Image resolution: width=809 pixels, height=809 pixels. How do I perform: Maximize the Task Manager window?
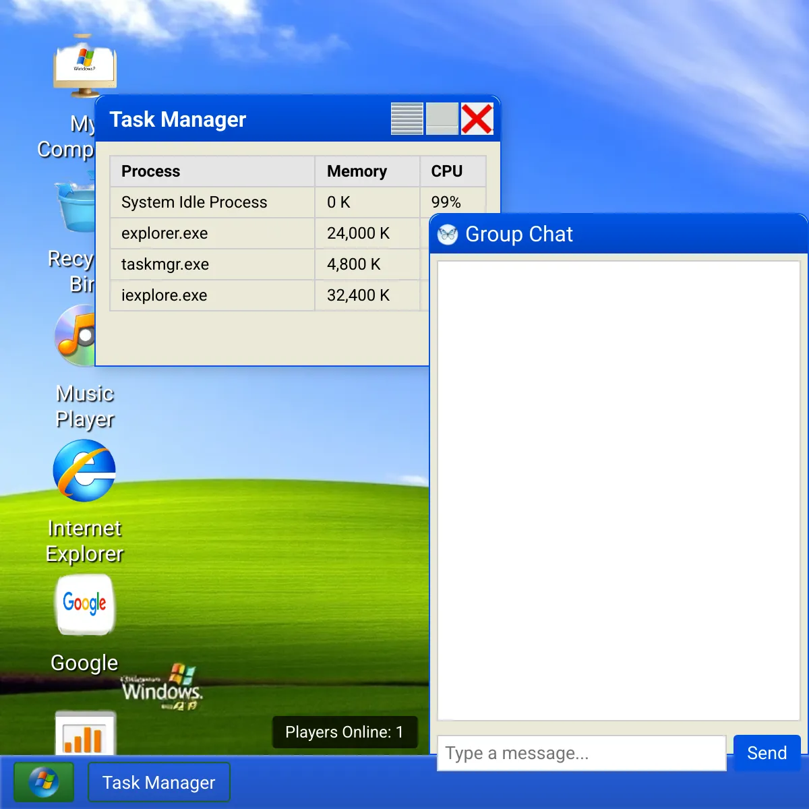442,119
